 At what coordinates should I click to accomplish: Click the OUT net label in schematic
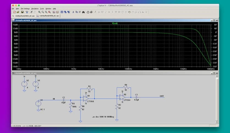tap(161, 96)
